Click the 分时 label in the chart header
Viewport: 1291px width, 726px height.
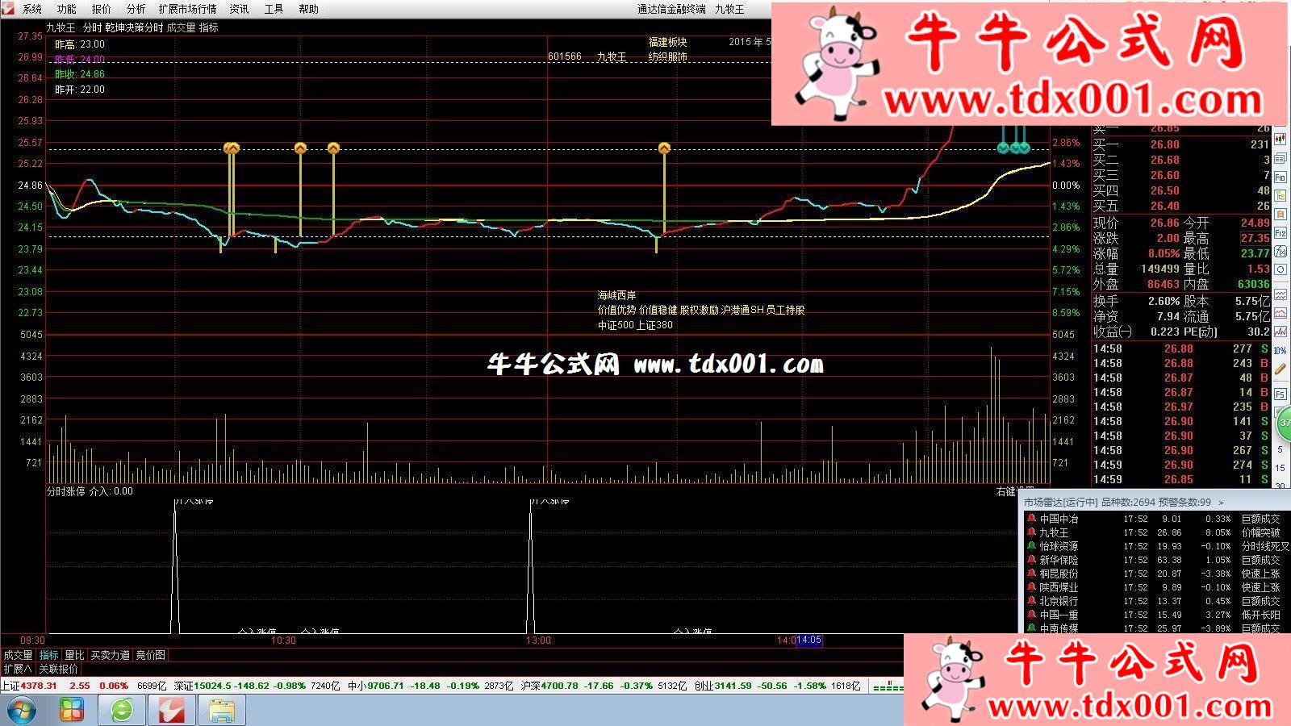(x=92, y=27)
